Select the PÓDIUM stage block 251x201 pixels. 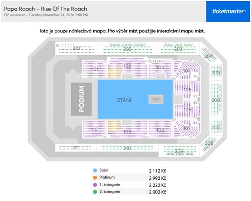pos(81,99)
